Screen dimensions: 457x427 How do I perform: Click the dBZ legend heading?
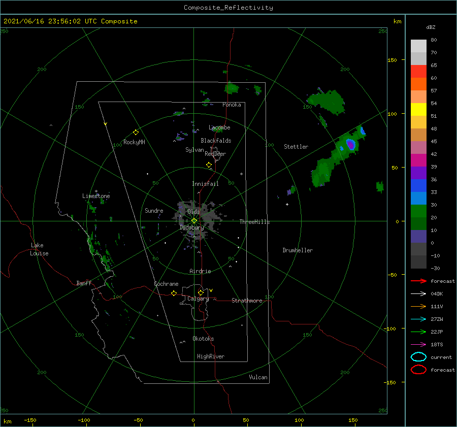click(431, 27)
